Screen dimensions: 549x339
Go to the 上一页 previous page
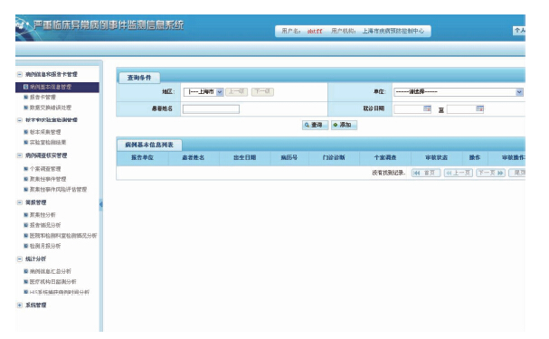click(x=459, y=173)
